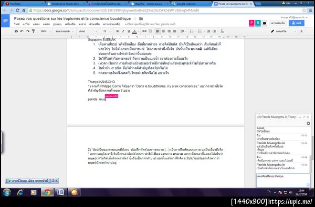
Task: Apply a numbered list
Action: [x=192, y=31]
